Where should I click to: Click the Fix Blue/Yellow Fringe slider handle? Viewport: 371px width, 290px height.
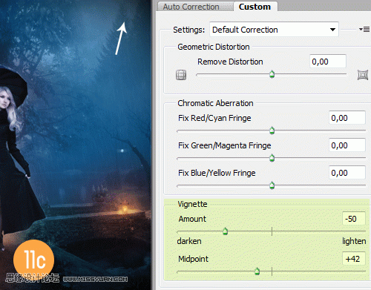tap(272, 185)
